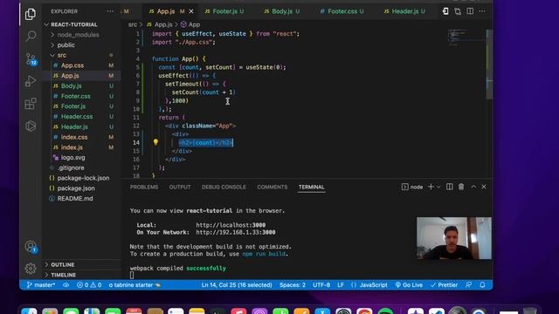Open the PROBLEMS panel tab
The width and height of the screenshot is (559, 314).
[x=144, y=187]
